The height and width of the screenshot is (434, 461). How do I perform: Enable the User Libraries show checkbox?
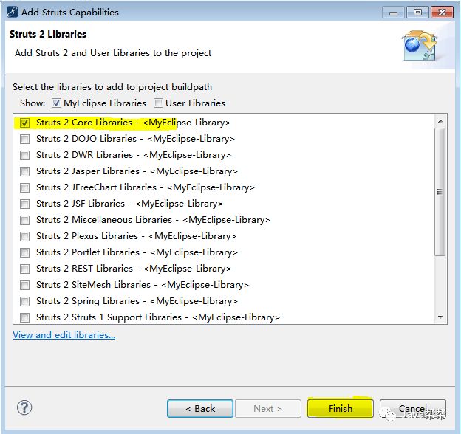[158, 103]
